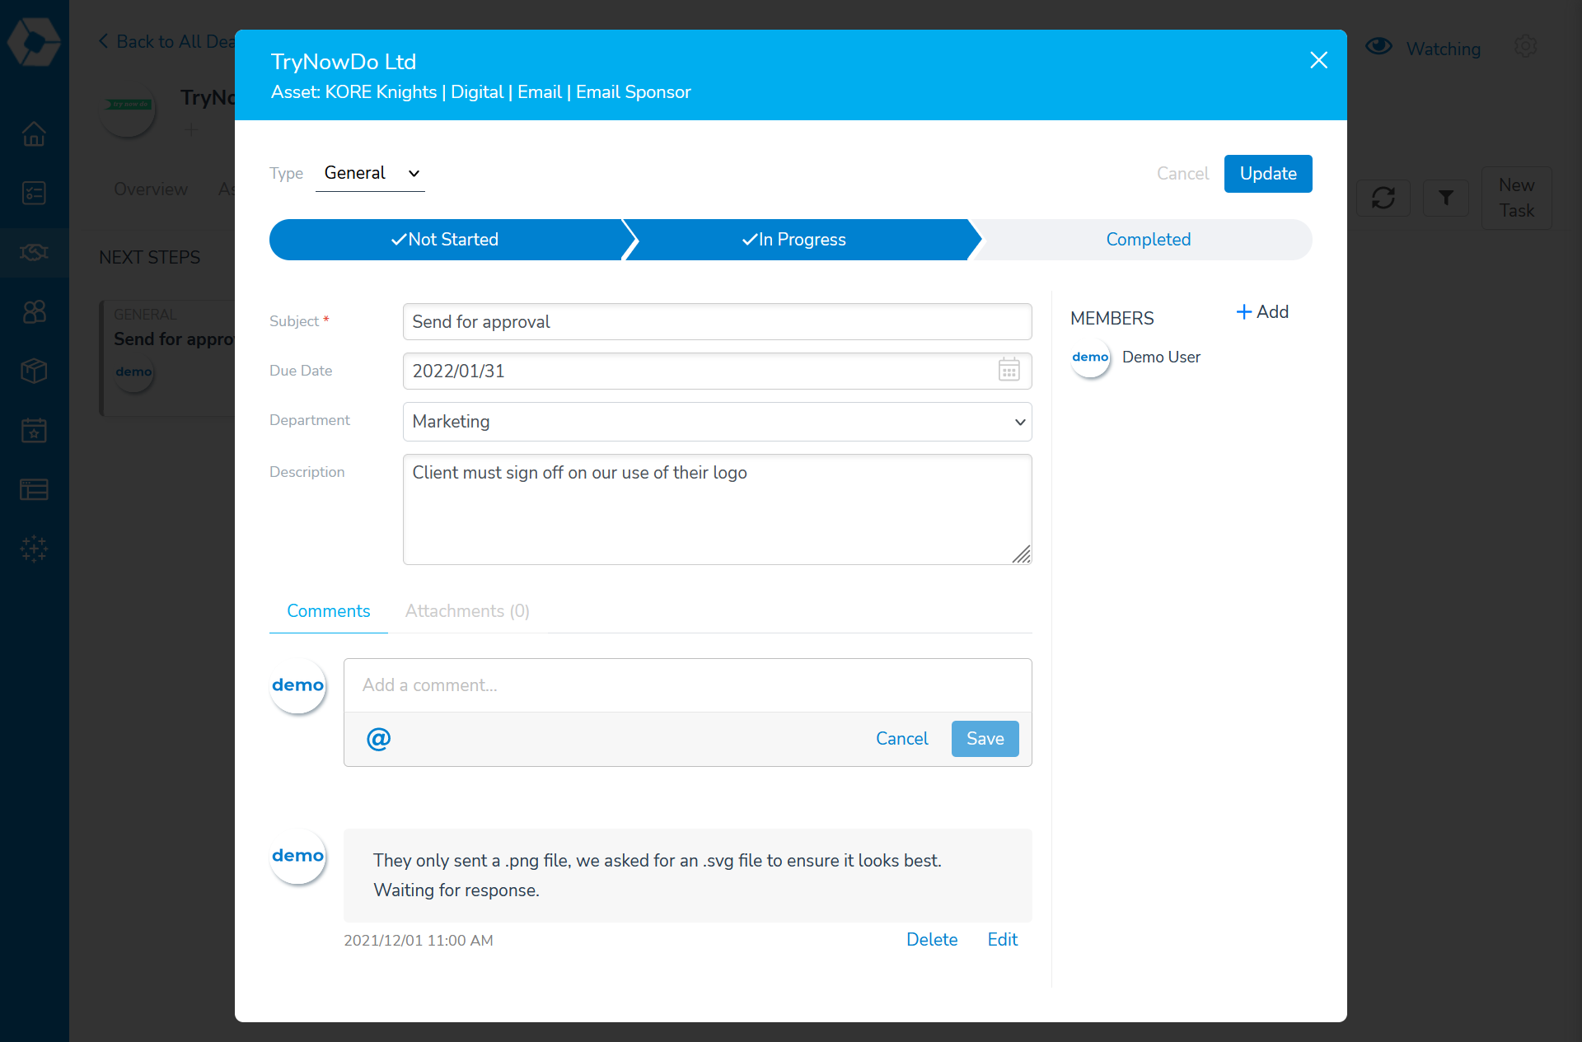Set status to In Progress
Viewport: 1582px width, 1042px height.
(795, 240)
